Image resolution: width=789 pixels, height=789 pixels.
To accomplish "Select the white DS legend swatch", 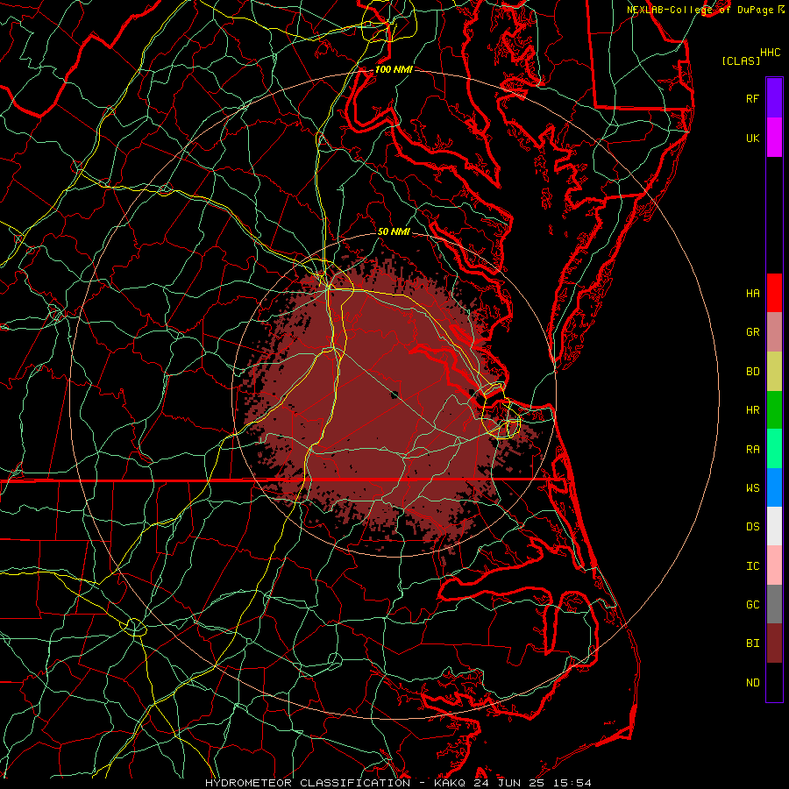I will [774, 526].
